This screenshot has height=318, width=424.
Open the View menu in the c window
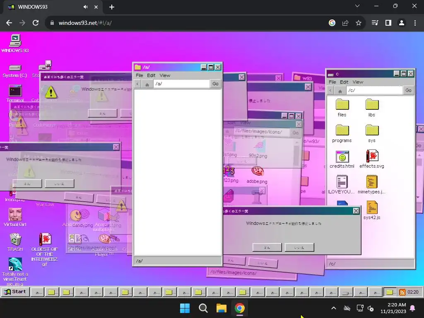[358, 82]
